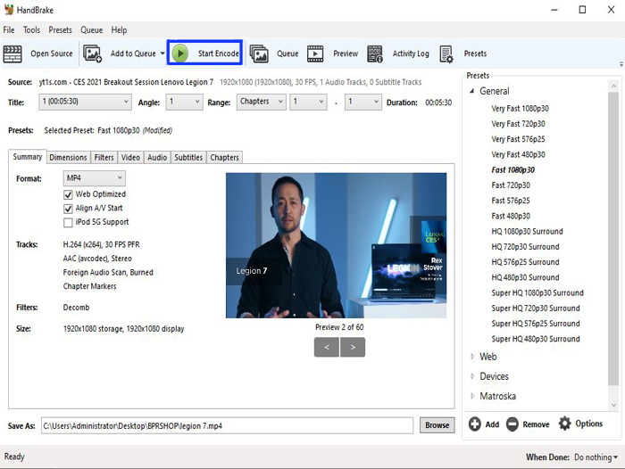Viewport: 625px width, 469px height.
Task: Switch to the Dimensions tab
Action: 68,158
